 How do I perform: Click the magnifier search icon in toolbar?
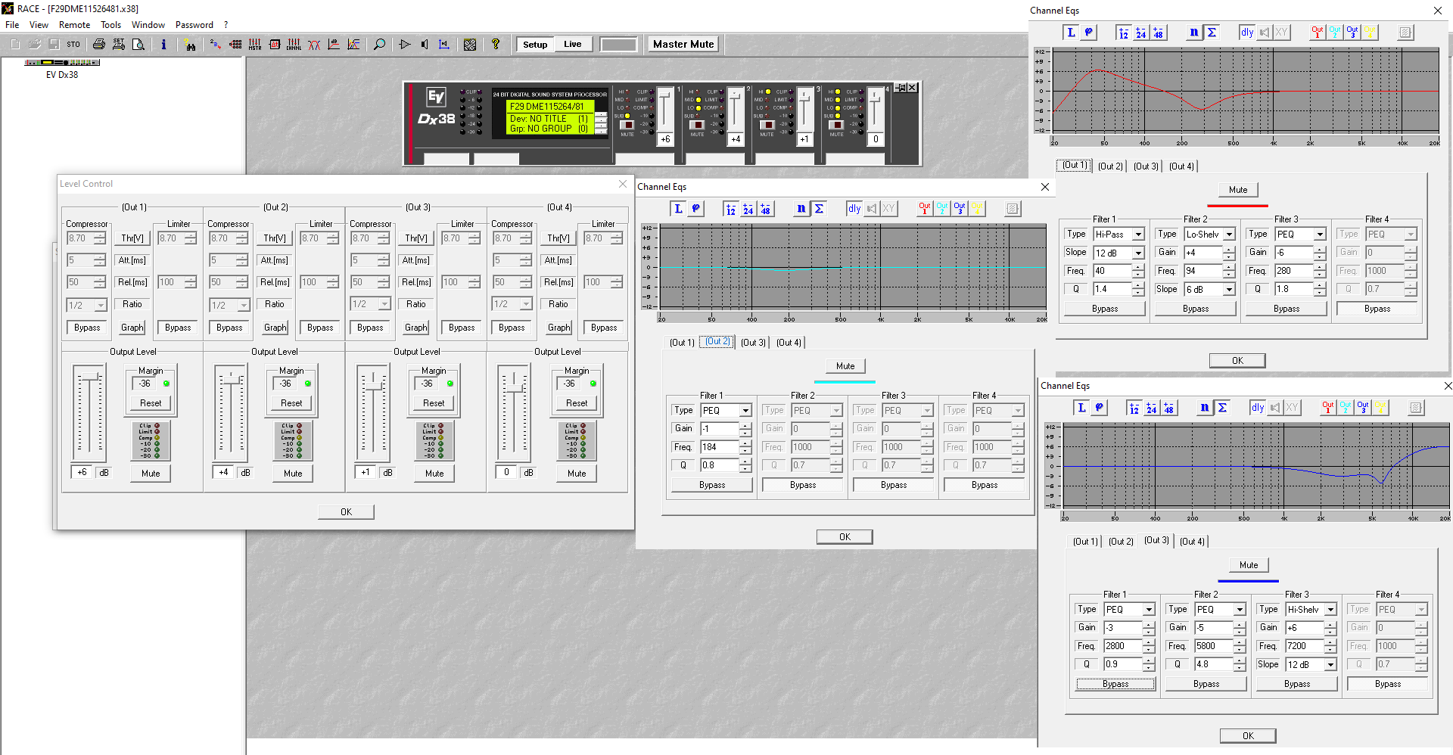coord(379,45)
